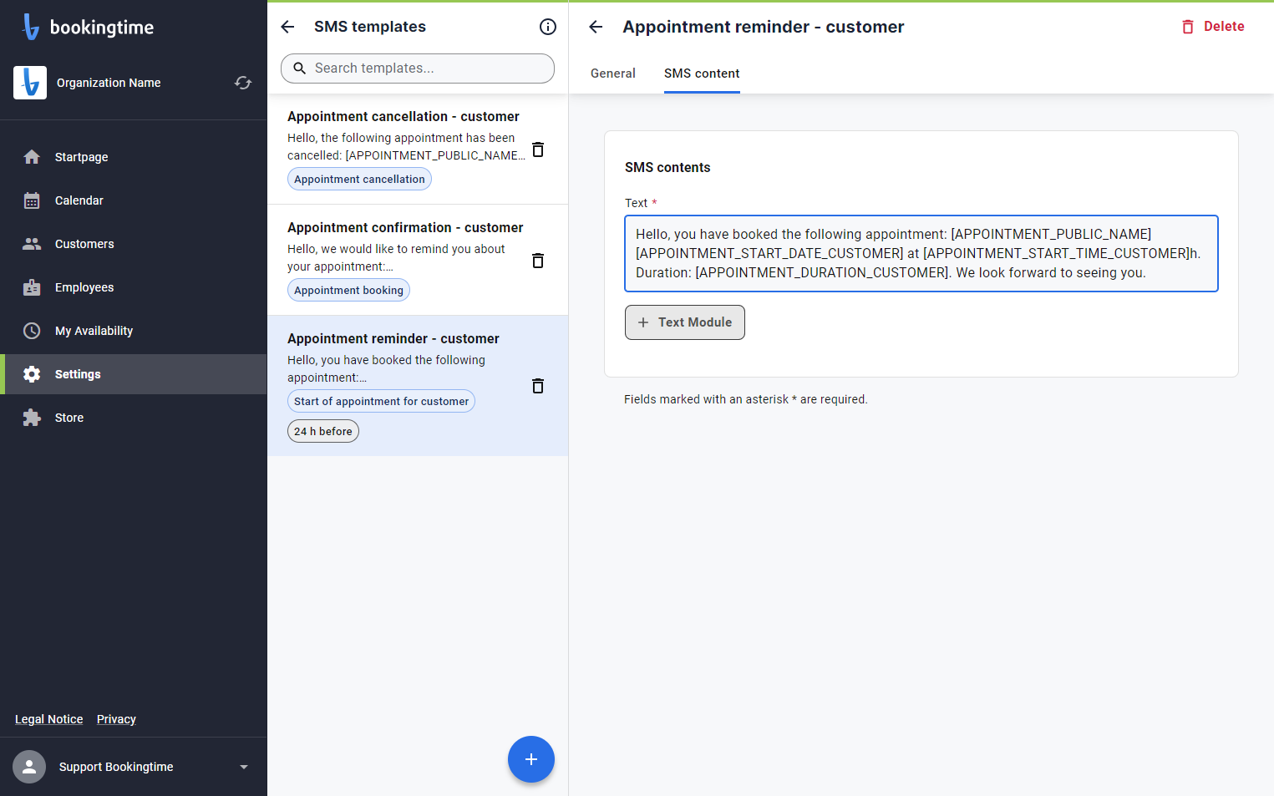
Task: Open the Employees badge icon
Action: click(32, 287)
